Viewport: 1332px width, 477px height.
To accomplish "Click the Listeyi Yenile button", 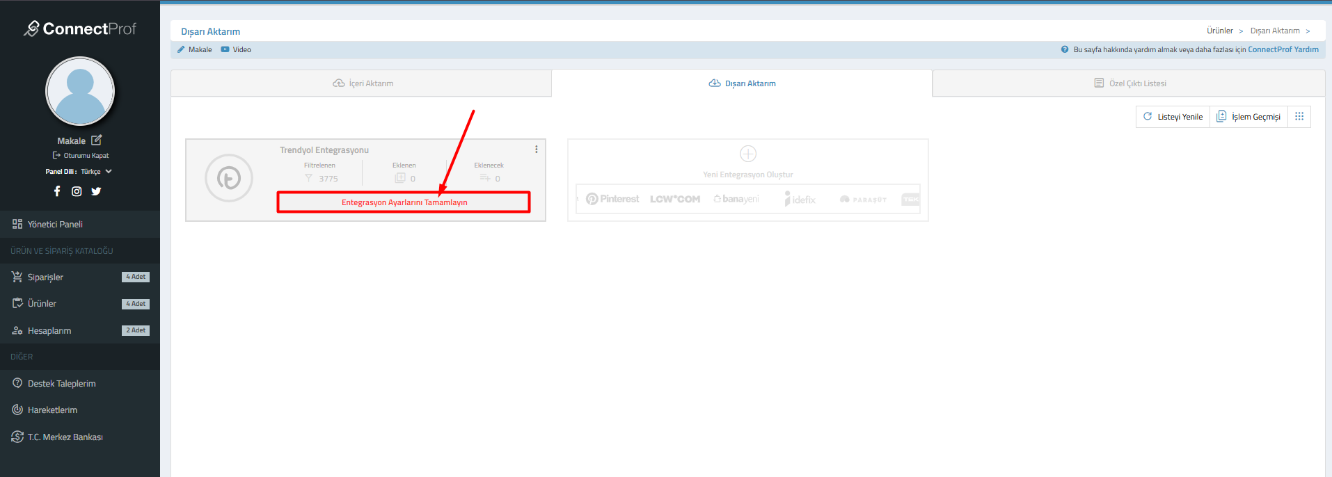I will pyautogui.click(x=1173, y=117).
